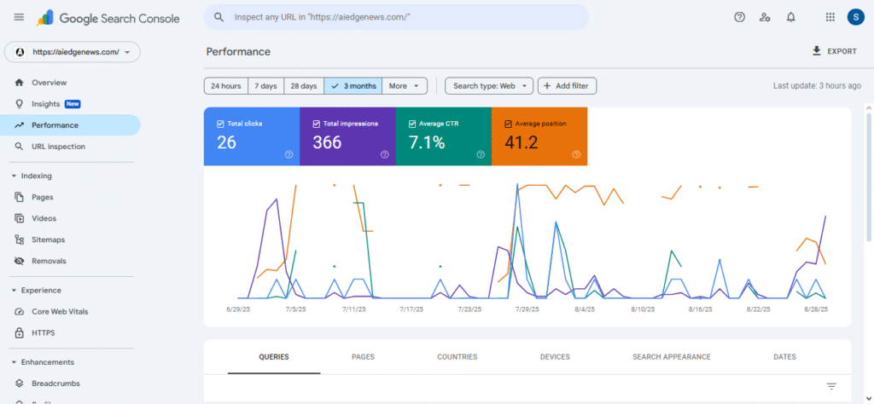Screen dimensions: 874x404
Task: Switch to the Pages tab
Action: tap(363, 357)
